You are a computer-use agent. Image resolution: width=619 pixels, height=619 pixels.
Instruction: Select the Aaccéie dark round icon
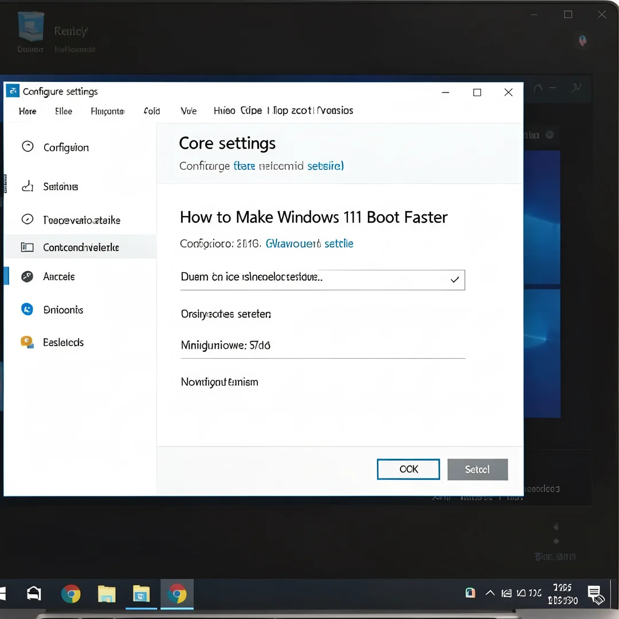tap(28, 276)
